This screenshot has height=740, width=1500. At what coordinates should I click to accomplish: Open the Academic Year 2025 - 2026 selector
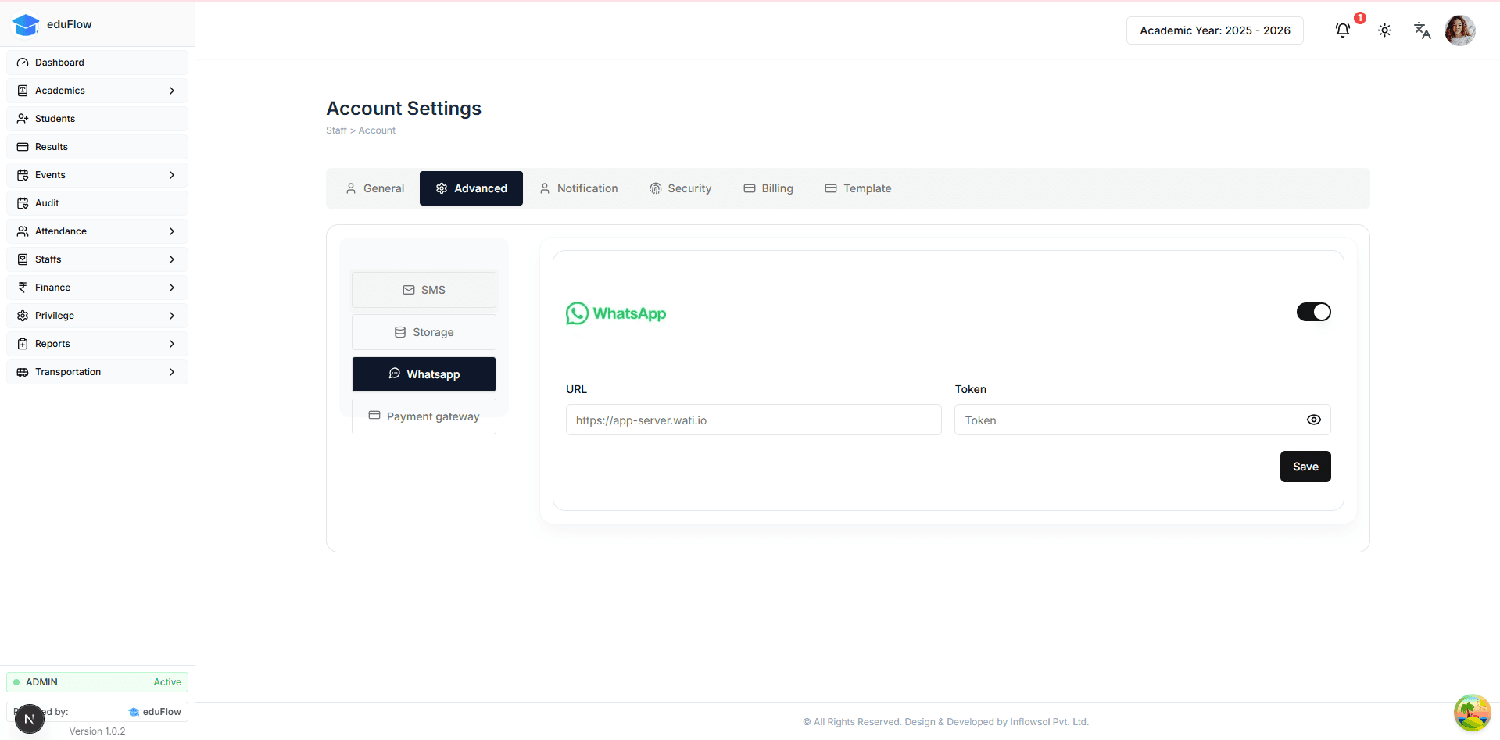pyautogui.click(x=1214, y=30)
